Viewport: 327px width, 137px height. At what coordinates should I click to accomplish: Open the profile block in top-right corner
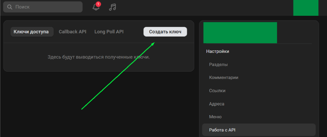tap(306, 8)
